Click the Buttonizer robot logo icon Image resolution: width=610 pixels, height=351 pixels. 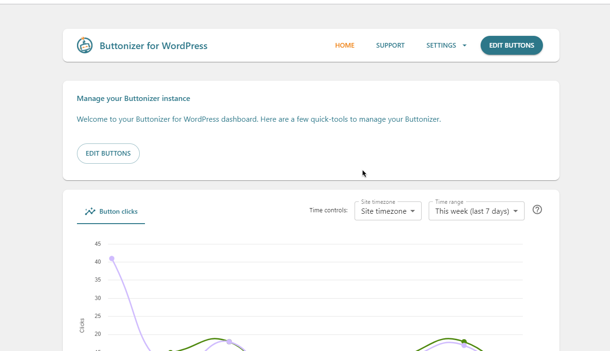[x=85, y=45]
